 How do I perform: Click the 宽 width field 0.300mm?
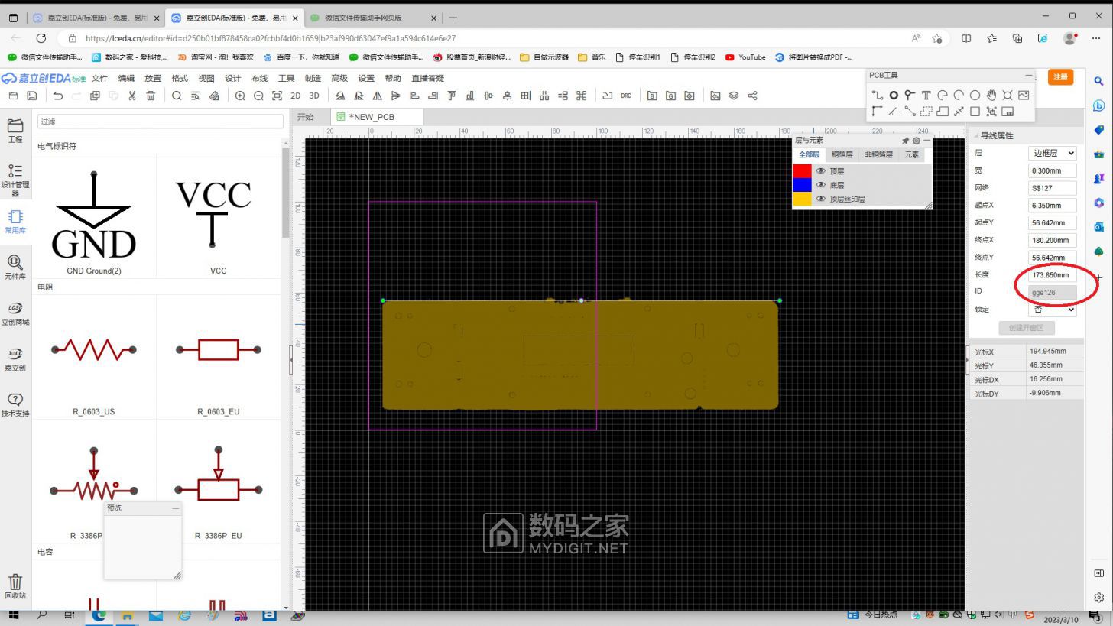[1052, 170]
